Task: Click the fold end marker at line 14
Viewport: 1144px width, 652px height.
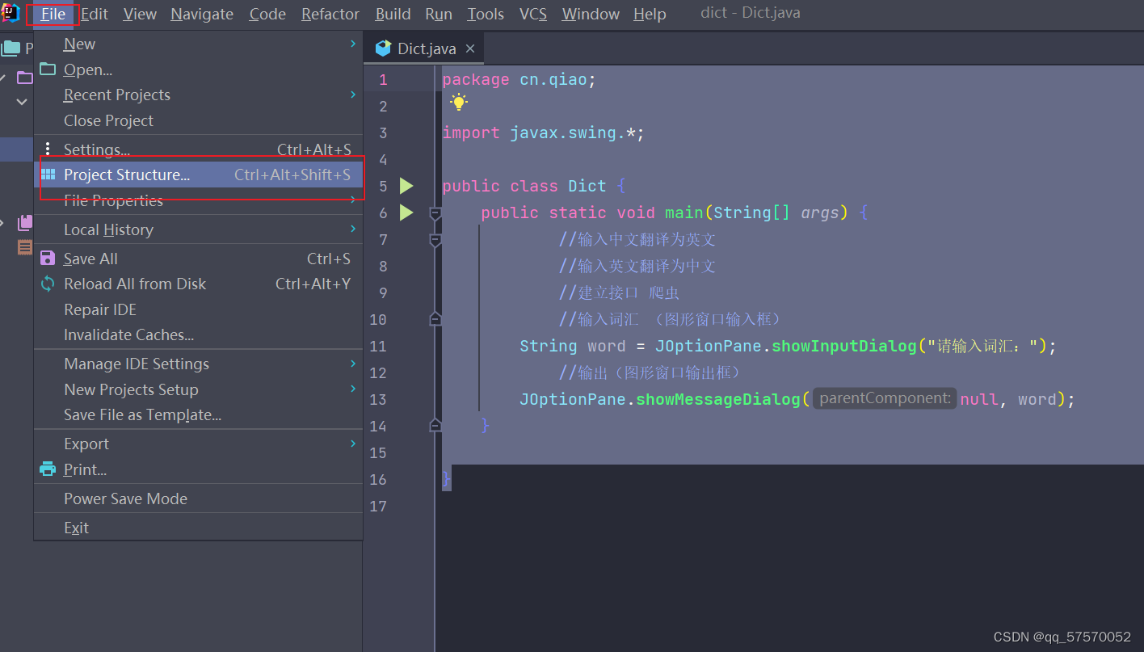Action: tap(435, 425)
